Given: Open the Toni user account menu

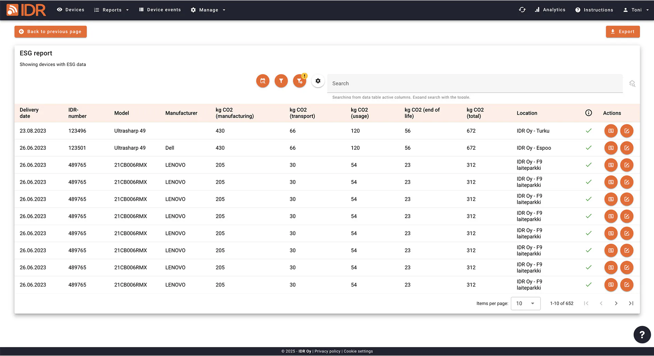Looking at the screenshot, I should pyautogui.click(x=636, y=10).
